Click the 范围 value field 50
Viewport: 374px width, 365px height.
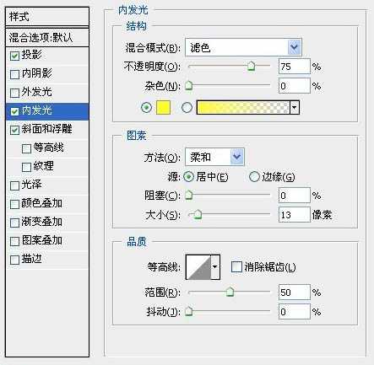pos(295,293)
